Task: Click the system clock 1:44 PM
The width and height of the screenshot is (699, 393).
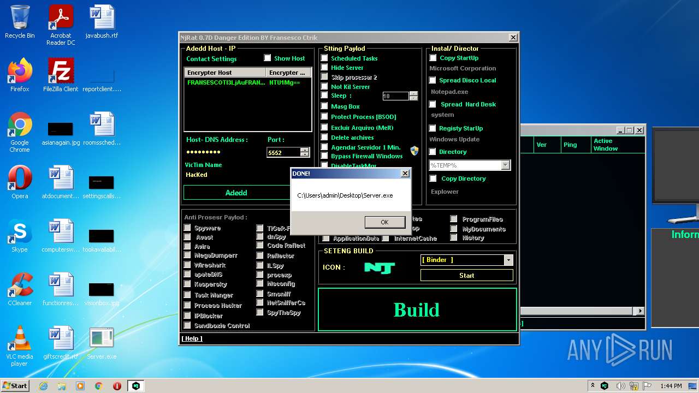Action: click(671, 386)
